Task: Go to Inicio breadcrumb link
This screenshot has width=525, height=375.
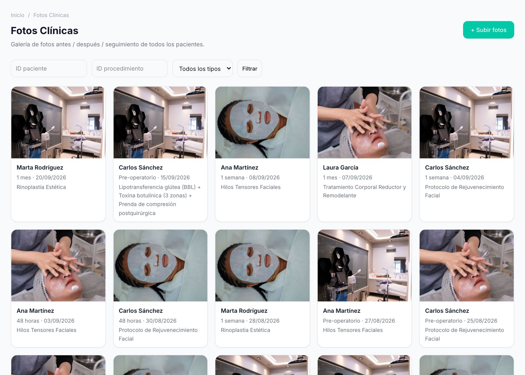Action: click(17, 15)
